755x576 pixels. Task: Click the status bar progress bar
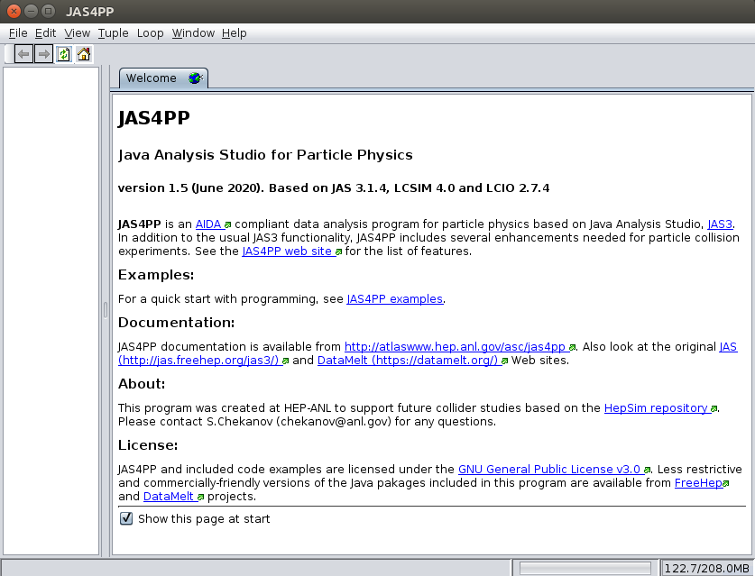[x=585, y=568]
